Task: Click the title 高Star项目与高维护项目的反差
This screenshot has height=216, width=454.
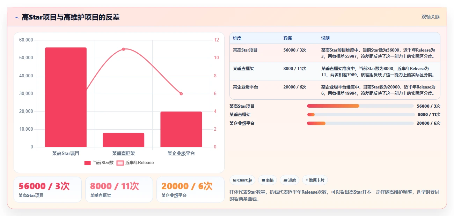Action: (71, 17)
